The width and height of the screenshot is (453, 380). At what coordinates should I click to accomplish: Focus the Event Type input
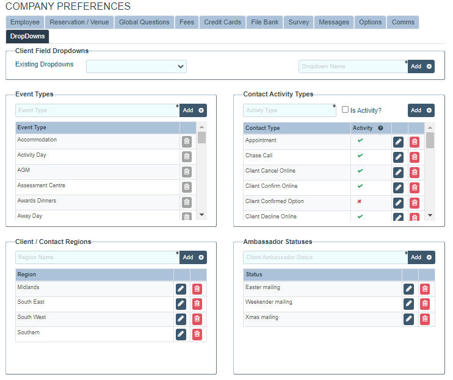coord(97,110)
